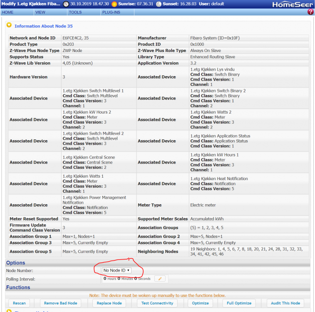Open the HOME menu
This screenshot has height=312, width=315.
click(8, 12)
